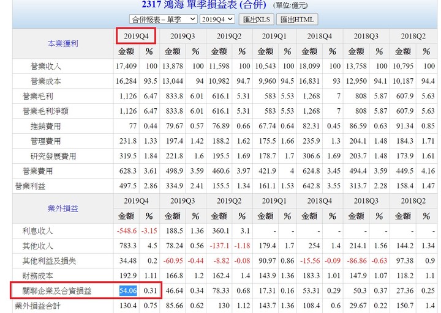The height and width of the screenshot is (313, 441).
Task: Select the 2019Q4 column header in the top table
Action: [x=136, y=36]
